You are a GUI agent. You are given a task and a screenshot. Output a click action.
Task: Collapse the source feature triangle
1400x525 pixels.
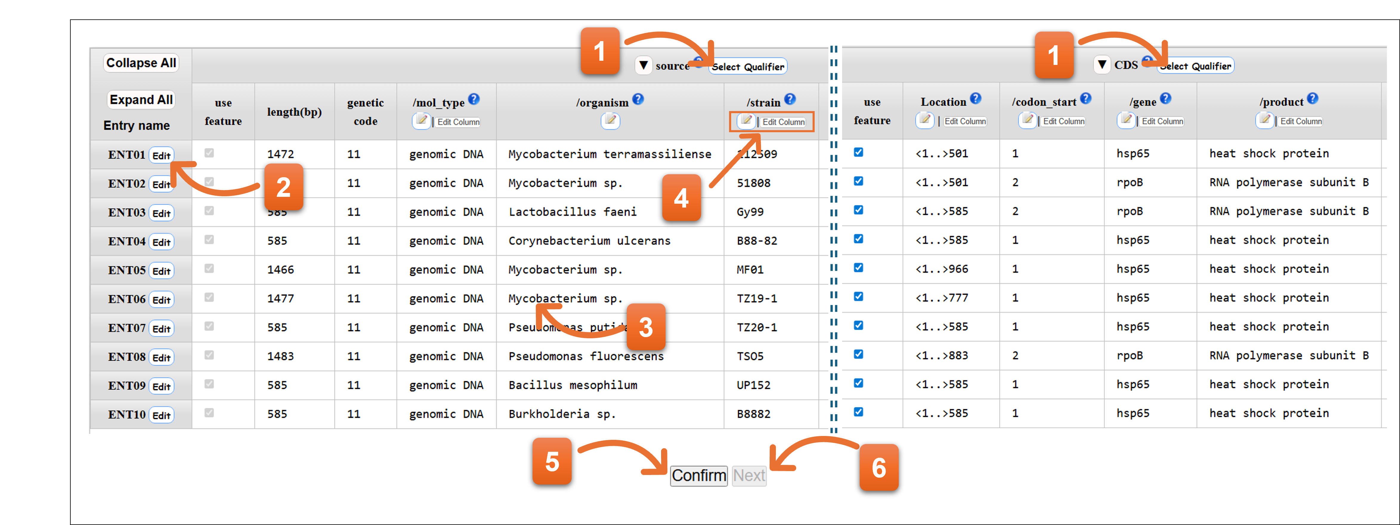643,66
